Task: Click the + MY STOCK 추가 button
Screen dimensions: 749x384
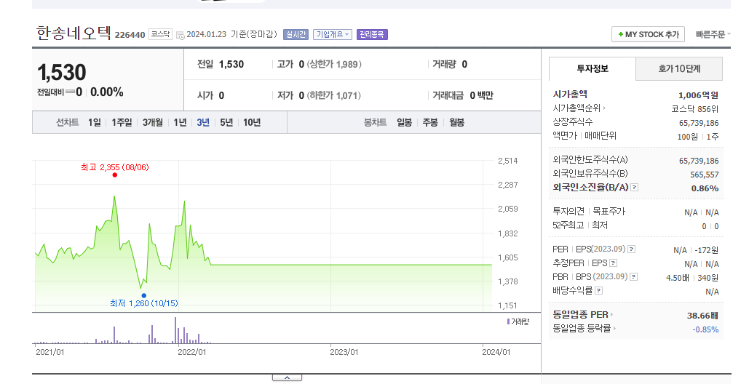Action: click(649, 34)
